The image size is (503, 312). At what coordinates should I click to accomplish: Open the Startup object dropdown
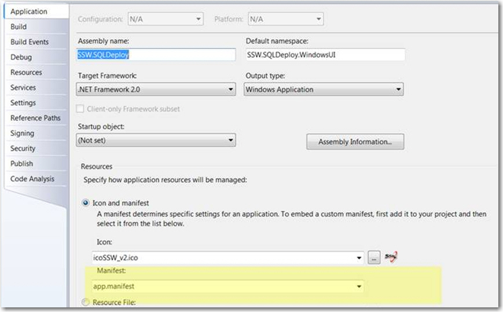(156, 140)
